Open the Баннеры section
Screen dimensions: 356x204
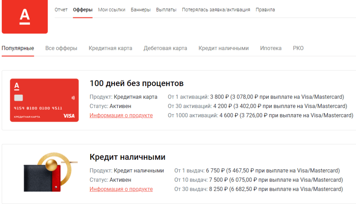(x=141, y=10)
